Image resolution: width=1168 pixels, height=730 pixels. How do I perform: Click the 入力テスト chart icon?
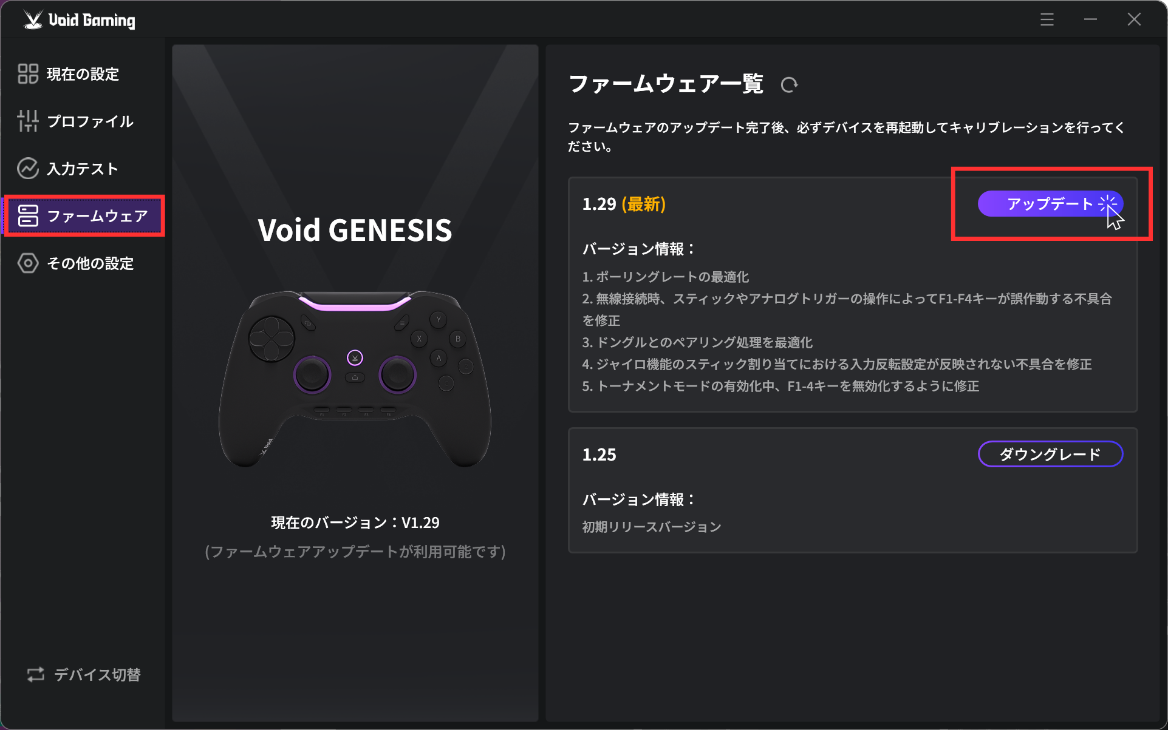point(28,169)
